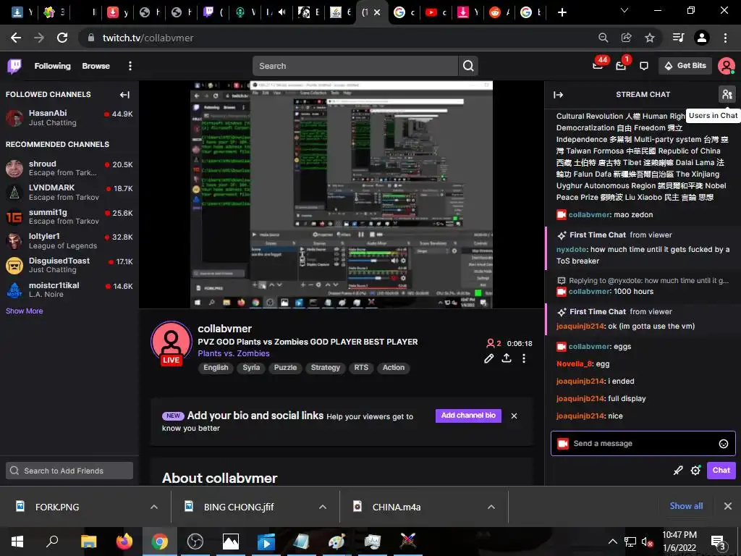Open DisguisedToast recommended channel
This screenshot has width=741, height=556.
point(69,265)
